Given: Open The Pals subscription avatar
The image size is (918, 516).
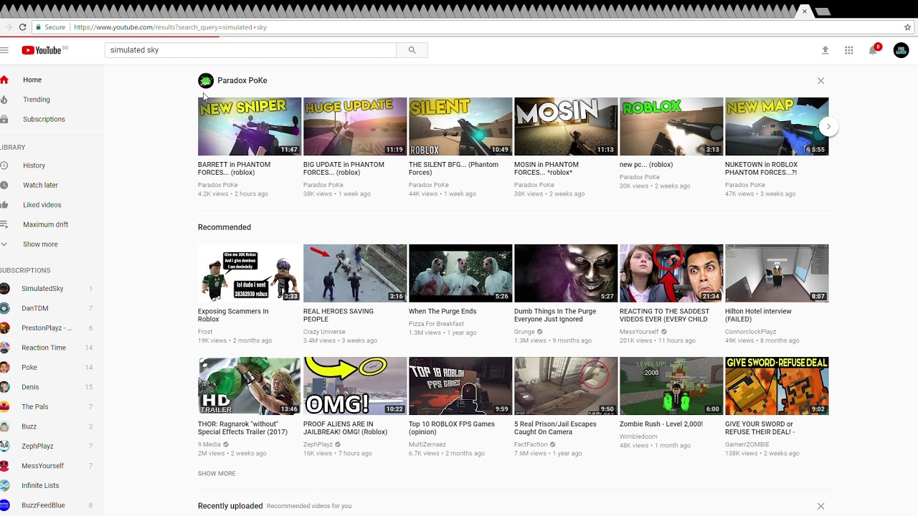Looking at the screenshot, I should (5, 406).
